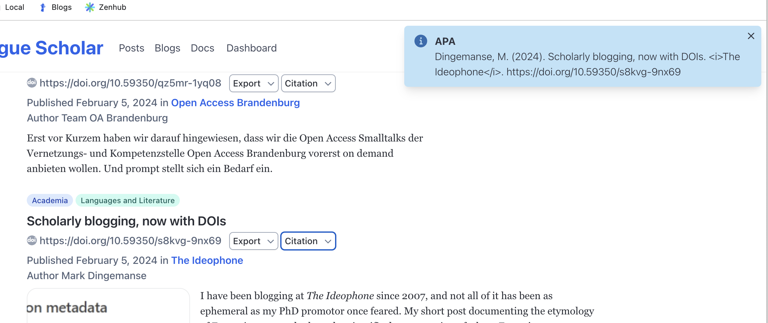
Task: Click the DOI icon beside qz5mr-1yq08 link
Action: coord(32,83)
